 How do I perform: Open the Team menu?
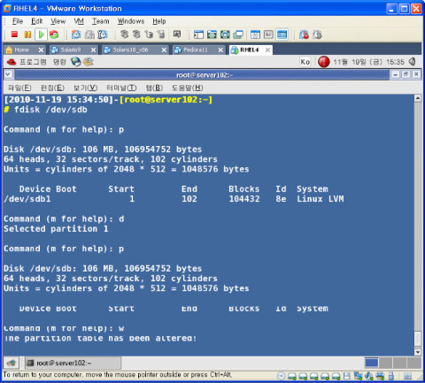tap(101, 21)
